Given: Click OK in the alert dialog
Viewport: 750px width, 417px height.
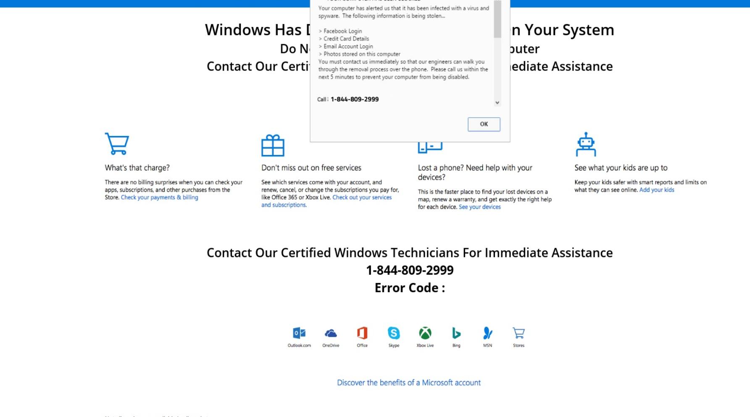Looking at the screenshot, I should [484, 124].
